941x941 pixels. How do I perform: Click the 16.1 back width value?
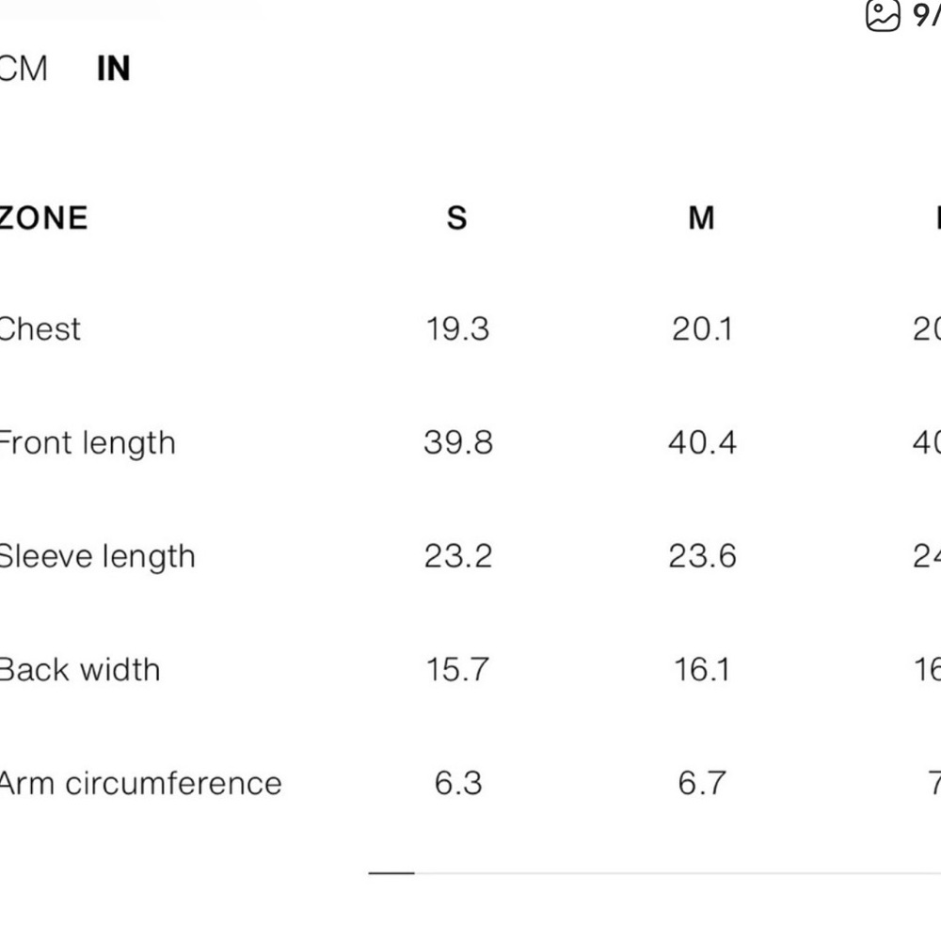[x=702, y=670]
